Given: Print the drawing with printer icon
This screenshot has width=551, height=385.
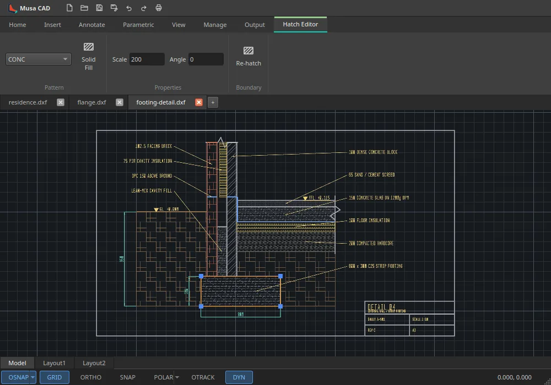Looking at the screenshot, I should pyautogui.click(x=159, y=8).
